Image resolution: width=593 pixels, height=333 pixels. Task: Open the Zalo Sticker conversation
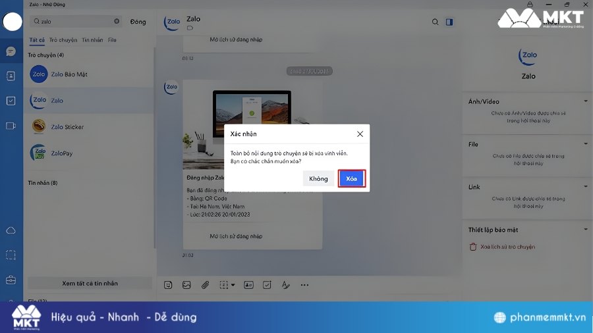point(89,127)
